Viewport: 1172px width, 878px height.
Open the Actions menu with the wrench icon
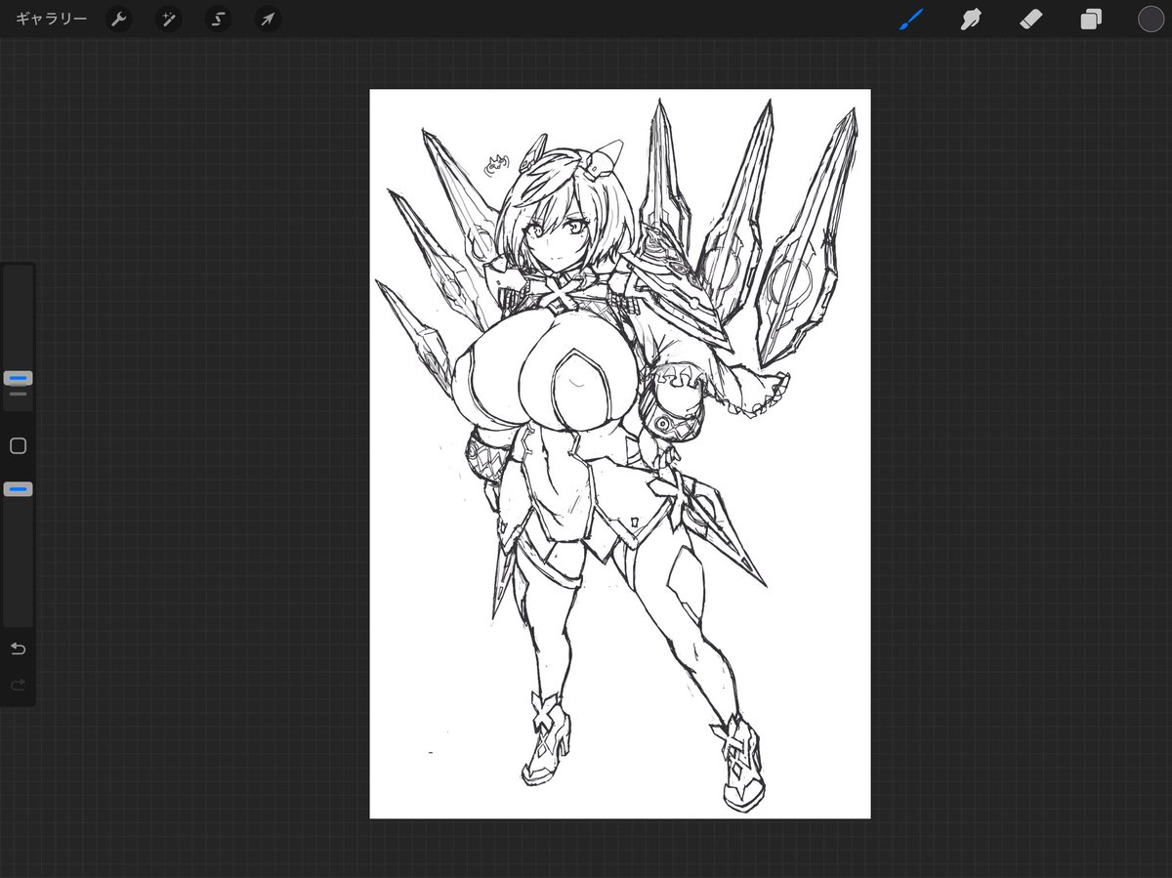[x=118, y=19]
